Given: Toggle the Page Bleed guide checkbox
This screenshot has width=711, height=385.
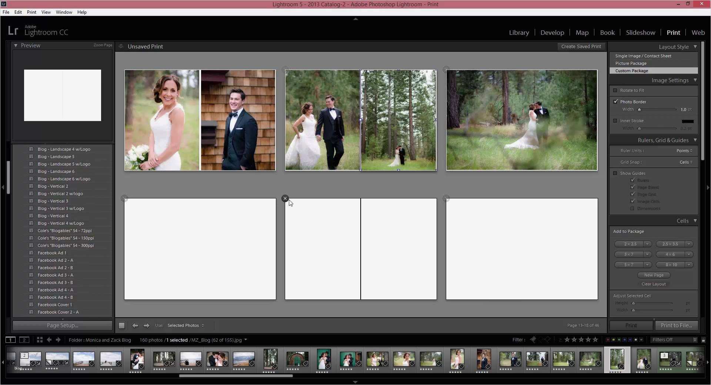Looking at the screenshot, I should 632,187.
